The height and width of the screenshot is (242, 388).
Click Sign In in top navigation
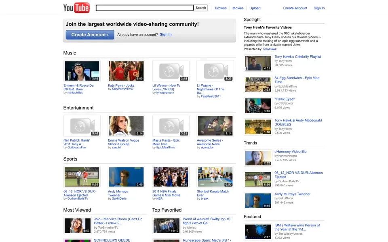tap(319, 8)
